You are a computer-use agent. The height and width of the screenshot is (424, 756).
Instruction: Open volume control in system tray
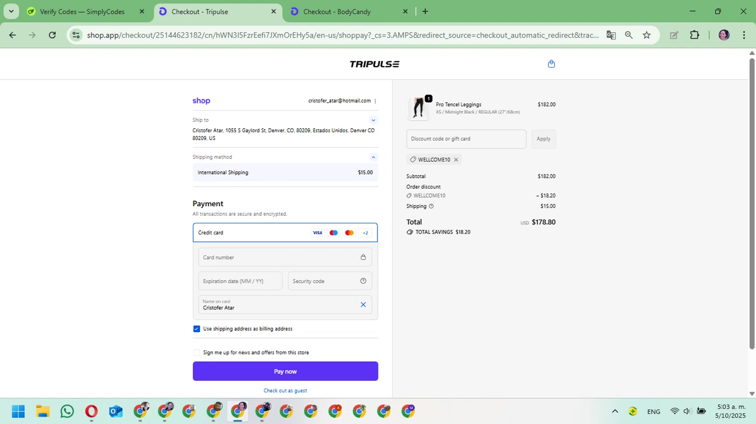[x=687, y=411]
